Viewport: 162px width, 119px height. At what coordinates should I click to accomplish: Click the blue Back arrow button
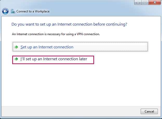[x=5, y=11]
